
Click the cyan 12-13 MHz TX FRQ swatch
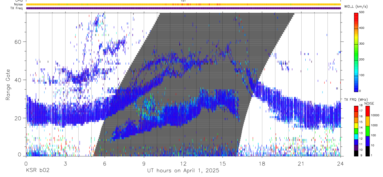(x=356, y=136)
